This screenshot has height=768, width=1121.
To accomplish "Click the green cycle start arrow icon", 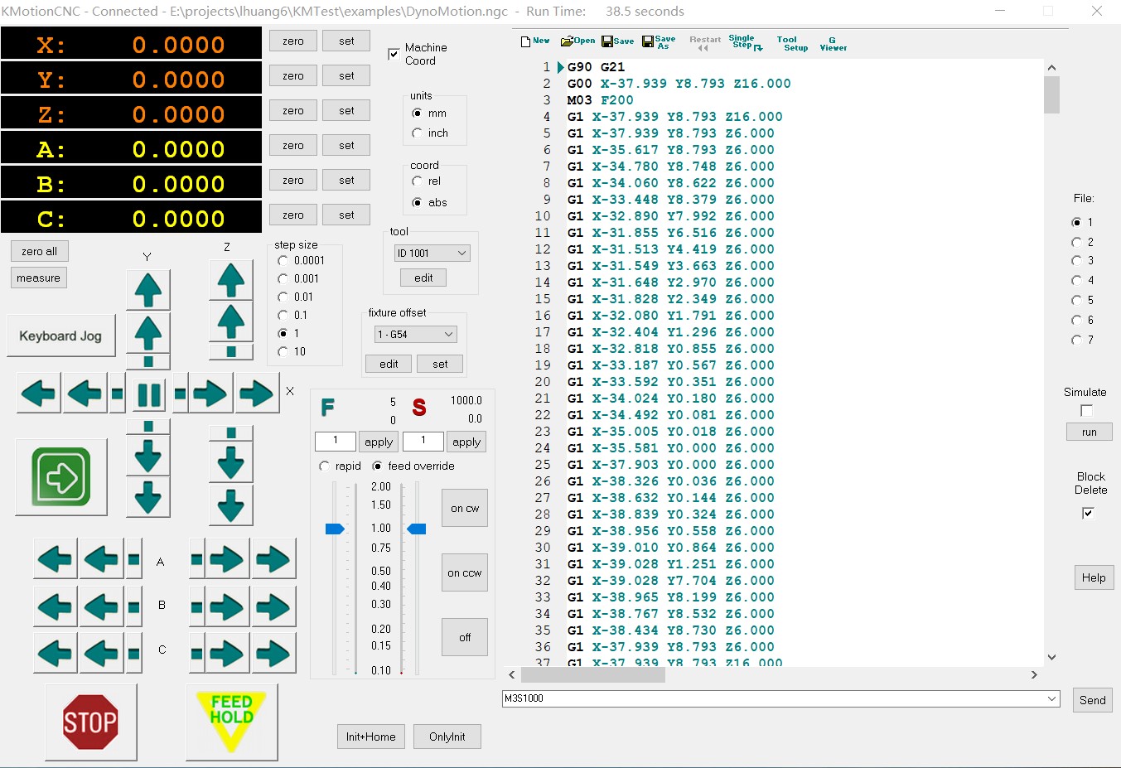I will coord(61,477).
